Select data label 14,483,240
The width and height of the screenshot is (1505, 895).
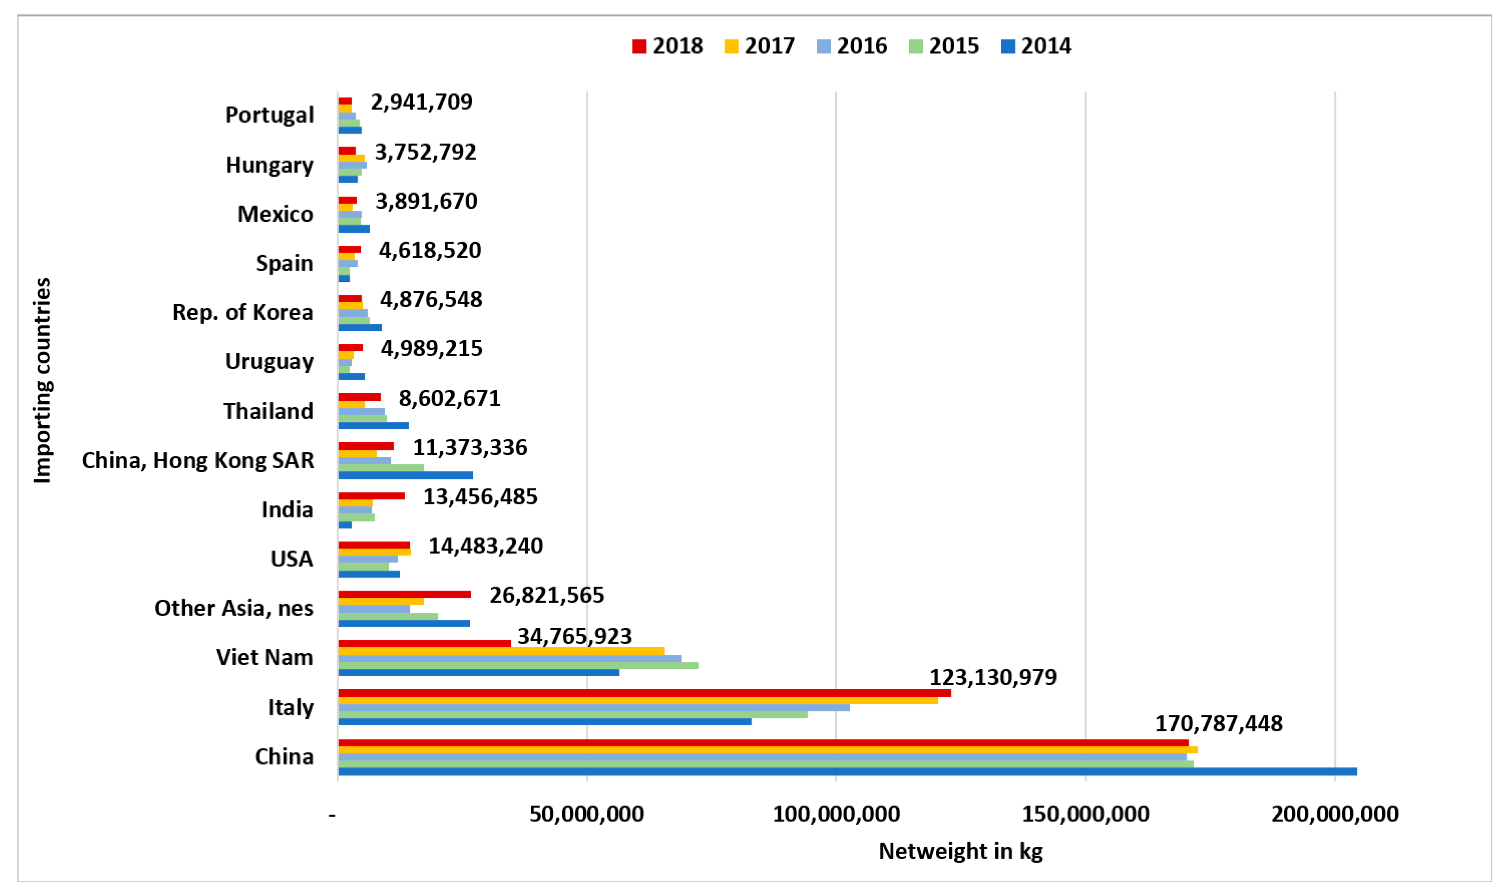click(x=485, y=547)
